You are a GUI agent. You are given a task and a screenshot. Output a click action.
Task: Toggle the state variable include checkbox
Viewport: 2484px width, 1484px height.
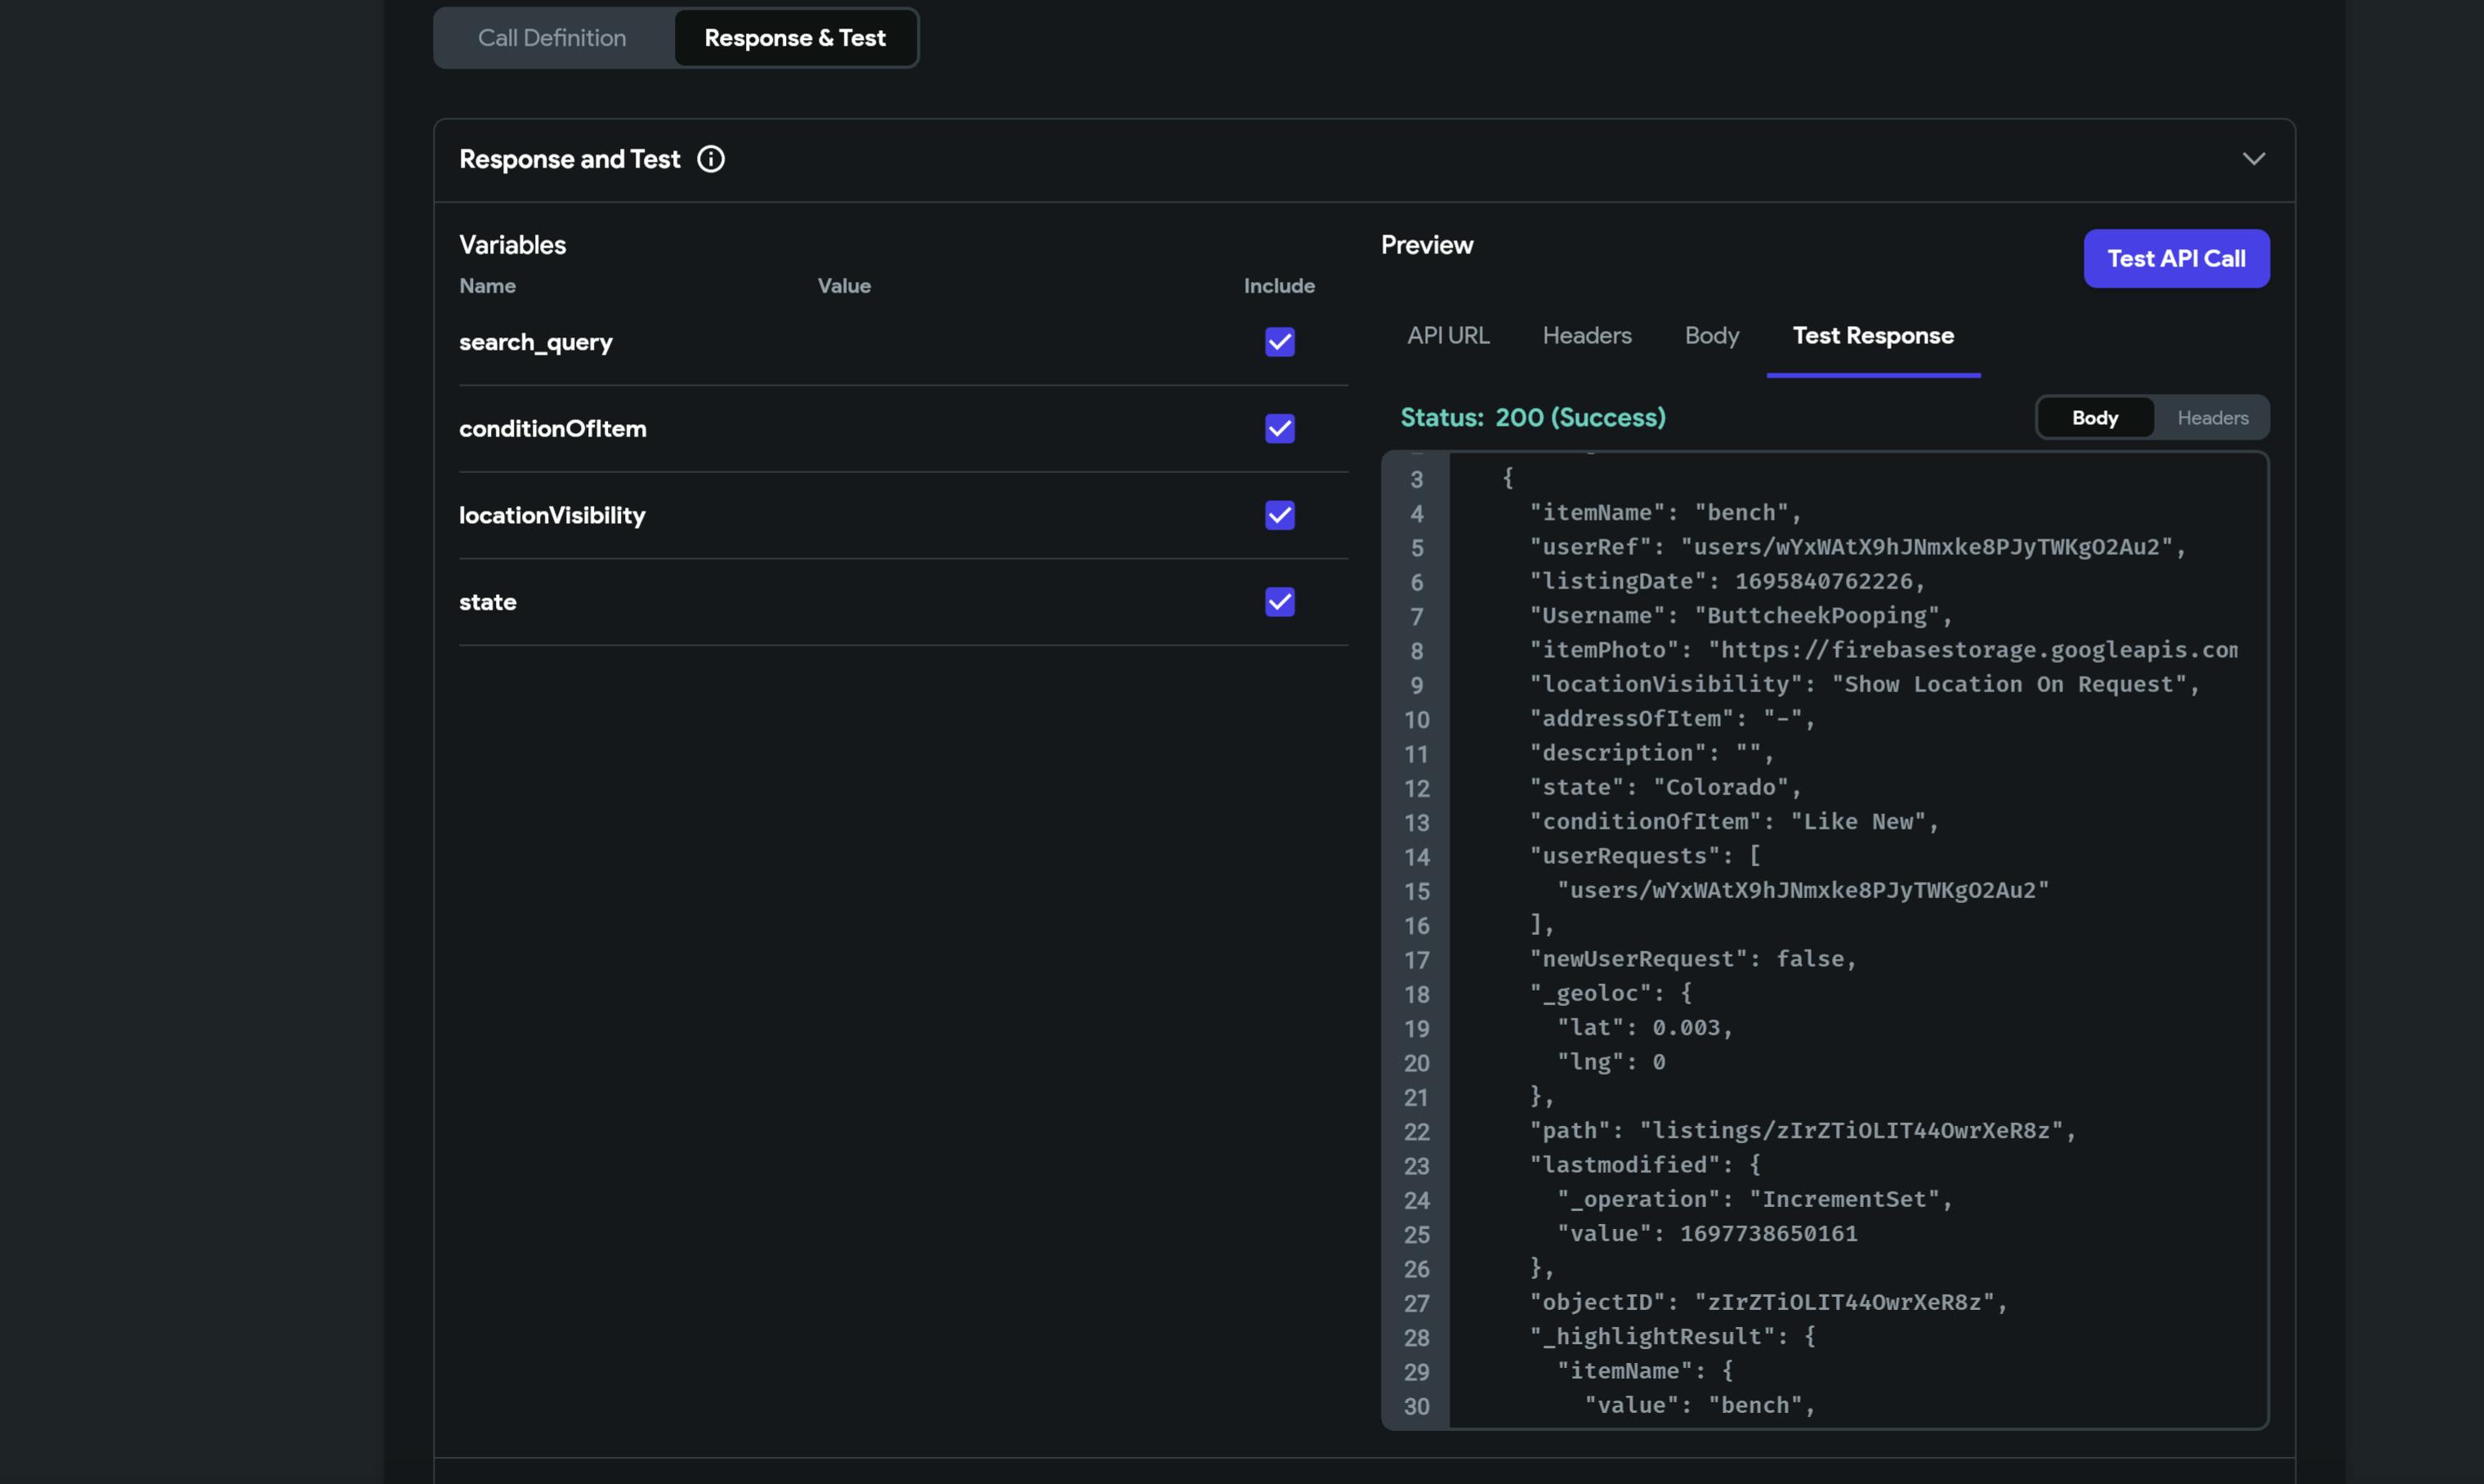(x=1280, y=602)
